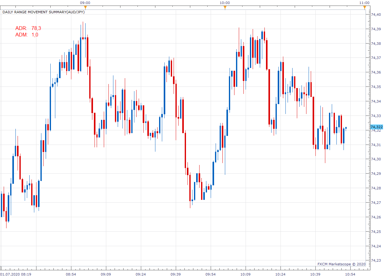Click the 10:24 time axis label
This screenshot has height=278, width=388.
tap(280, 274)
